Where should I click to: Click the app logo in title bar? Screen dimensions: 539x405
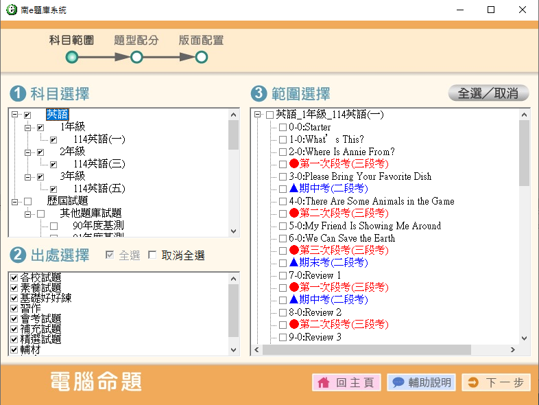(x=10, y=10)
